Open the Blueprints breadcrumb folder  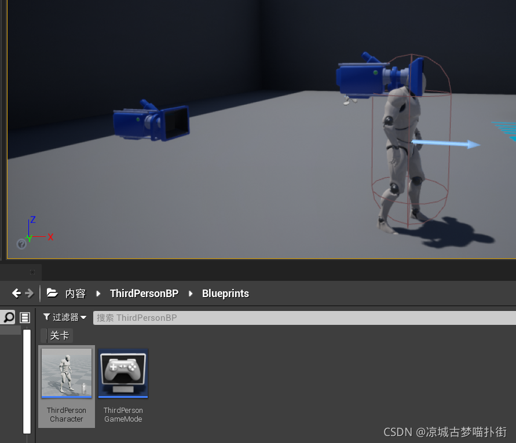(225, 293)
